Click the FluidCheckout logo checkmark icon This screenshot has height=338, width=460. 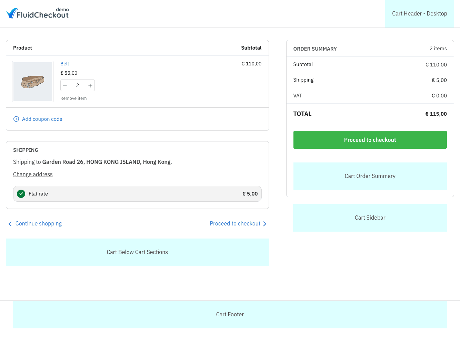point(11,13)
